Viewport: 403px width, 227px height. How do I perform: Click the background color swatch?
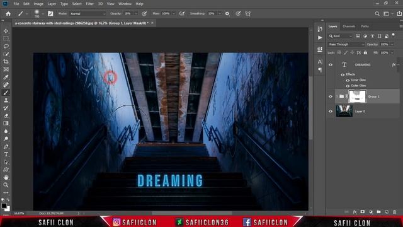8,209
